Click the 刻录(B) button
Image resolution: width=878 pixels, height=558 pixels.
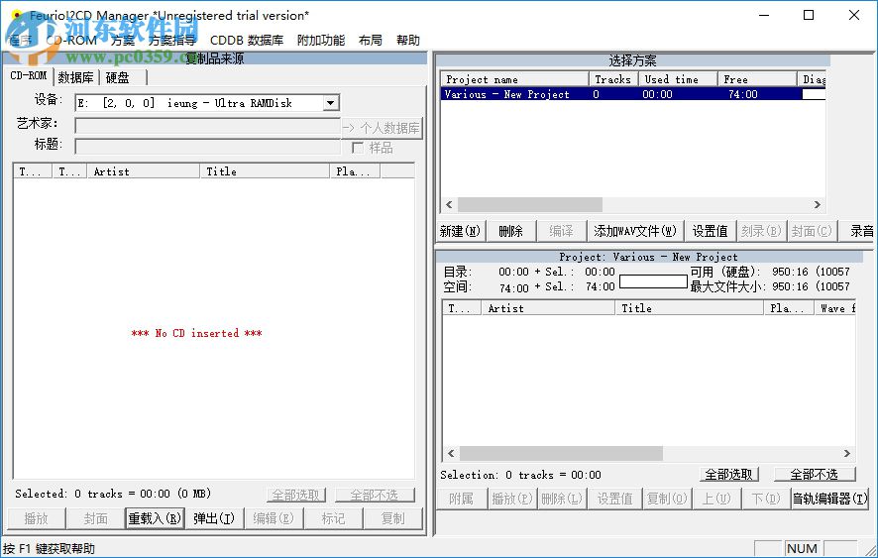click(x=761, y=231)
